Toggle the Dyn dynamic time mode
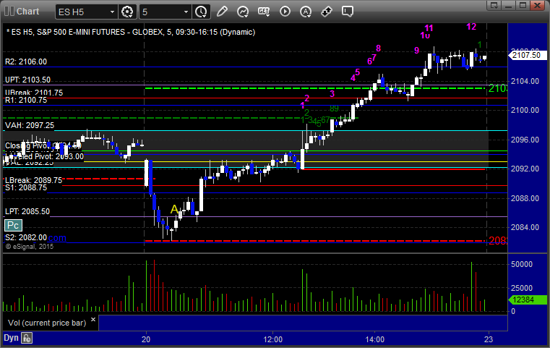This screenshot has width=550, height=348. 11,338
